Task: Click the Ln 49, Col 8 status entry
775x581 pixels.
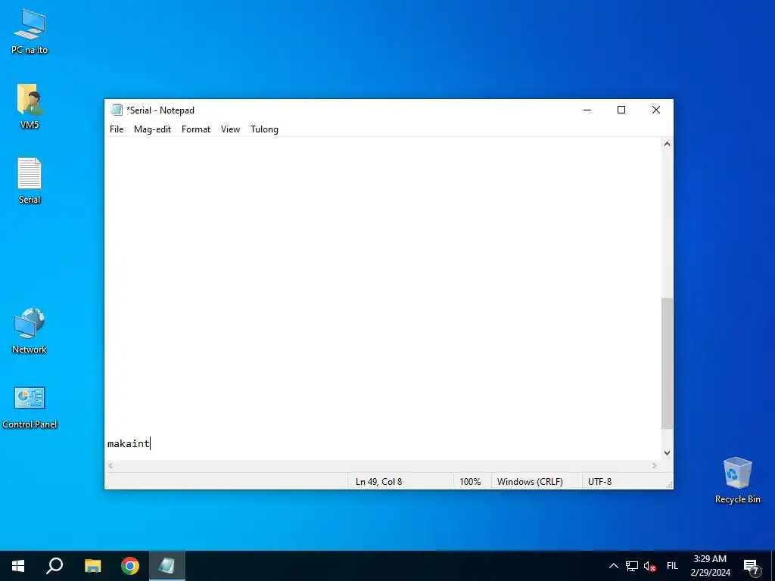Action: (378, 481)
